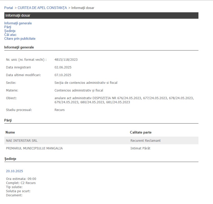The height and width of the screenshot is (204, 213).
Task: Open the Portal breadcrumb link
Action: tap(8, 8)
